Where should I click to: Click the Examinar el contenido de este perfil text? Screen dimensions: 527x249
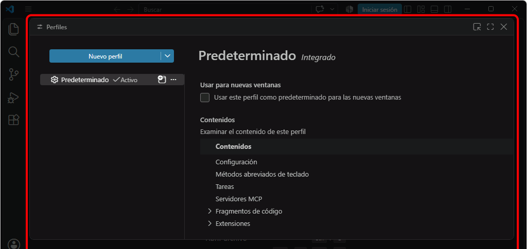253,132
